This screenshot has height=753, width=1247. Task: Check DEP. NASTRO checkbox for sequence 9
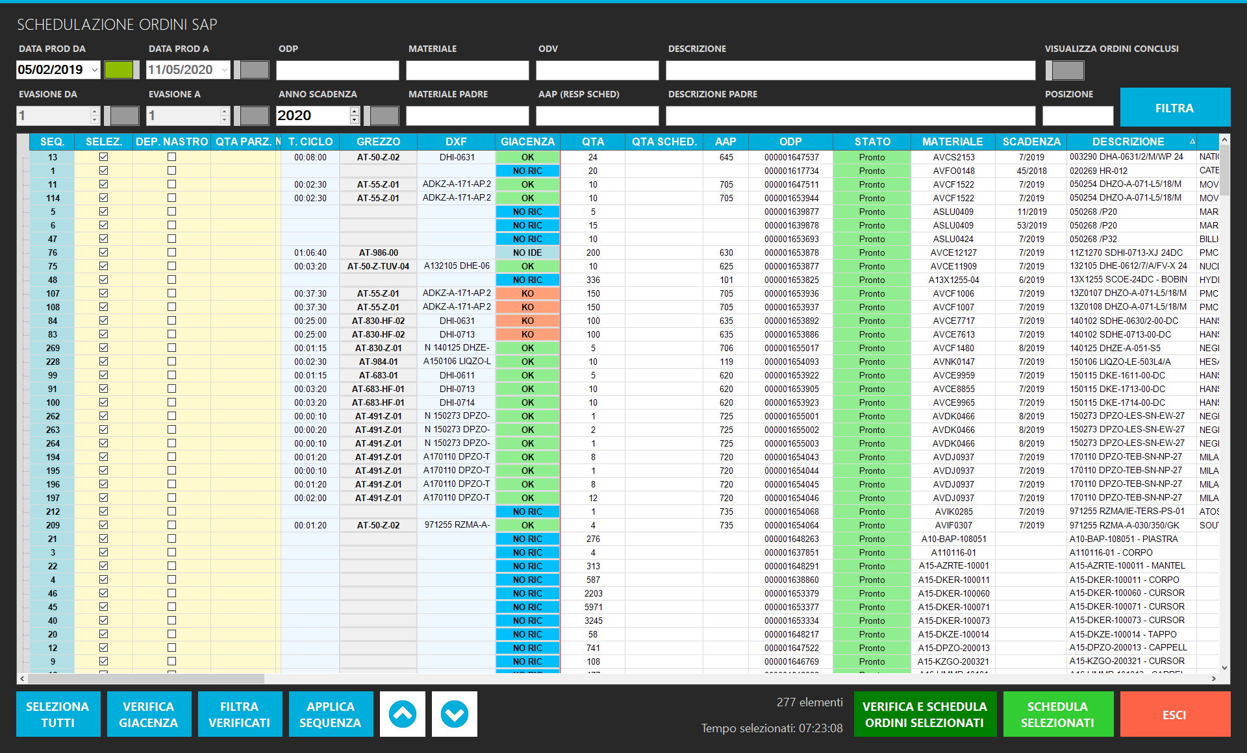171,661
